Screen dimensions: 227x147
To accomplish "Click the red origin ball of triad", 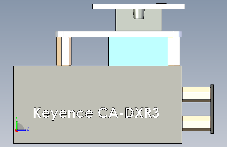I will pos(16,131).
